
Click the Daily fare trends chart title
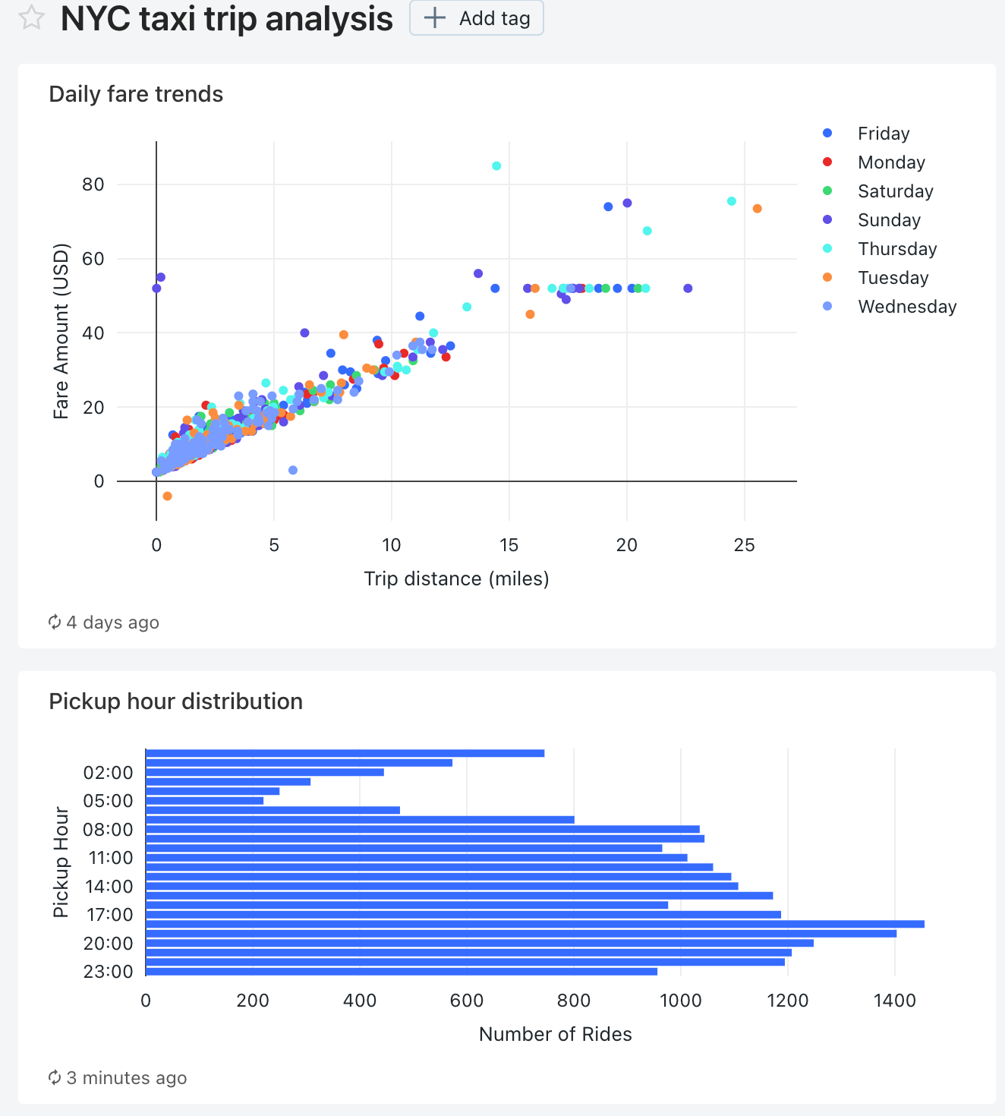tap(136, 94)
